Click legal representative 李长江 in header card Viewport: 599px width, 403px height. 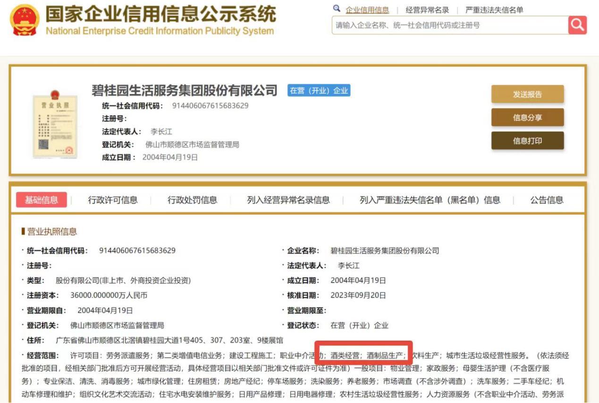(161, 131)
